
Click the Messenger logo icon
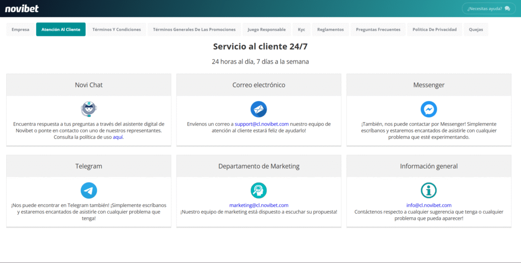click(x=428, y=109)
